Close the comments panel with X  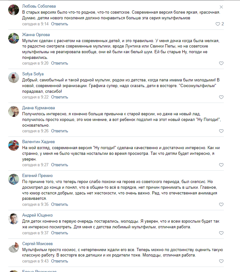coord(221,7)
